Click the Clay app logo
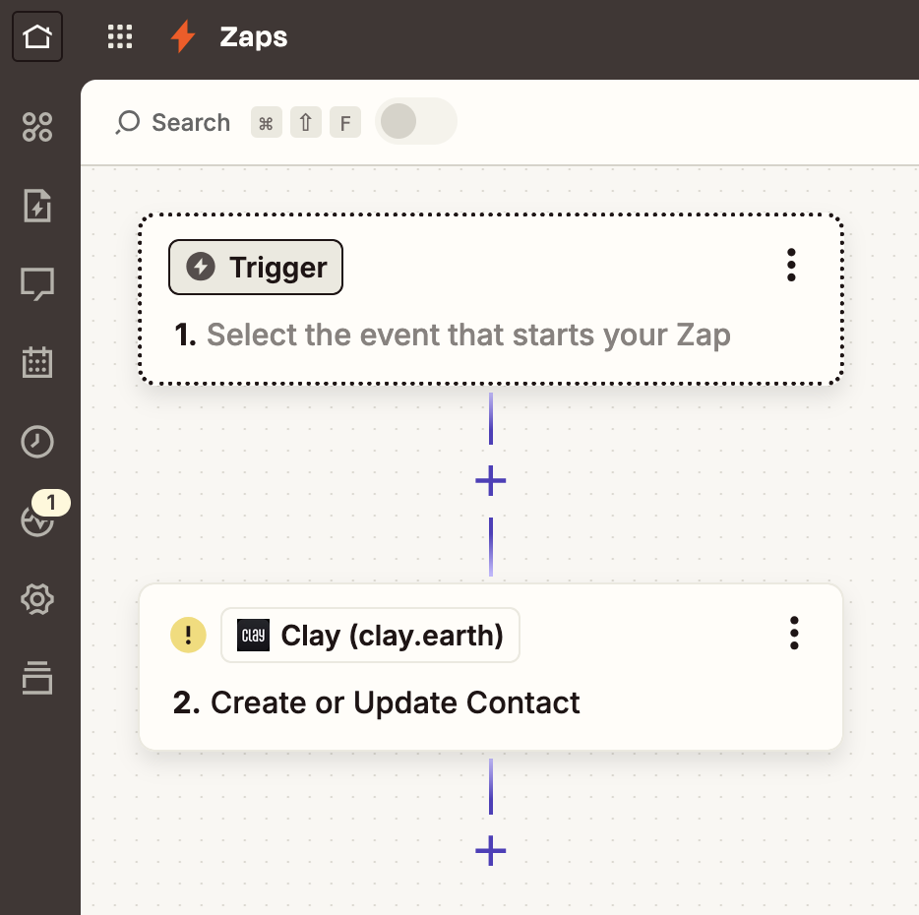The width and height of the screenshot is (919, 915). 253,635
